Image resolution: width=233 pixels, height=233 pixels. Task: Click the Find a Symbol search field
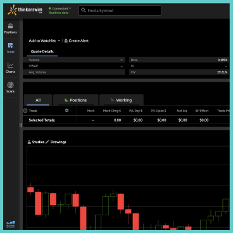tap(120, 10)
